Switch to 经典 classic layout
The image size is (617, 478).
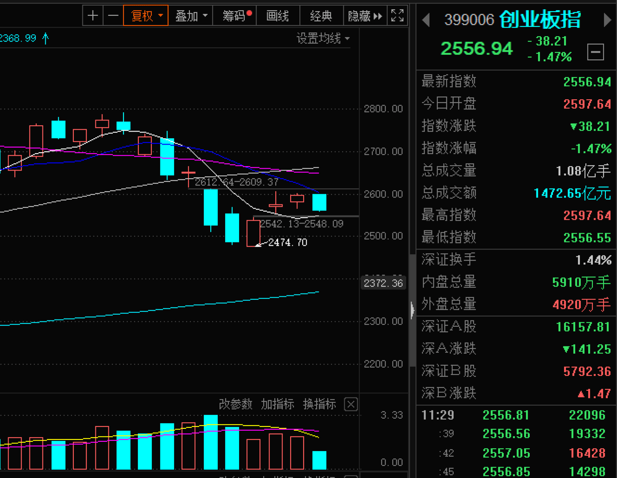[x=322, y=16]
